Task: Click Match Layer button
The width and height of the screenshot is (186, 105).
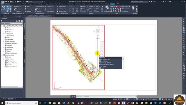Action: click(124, 11)
